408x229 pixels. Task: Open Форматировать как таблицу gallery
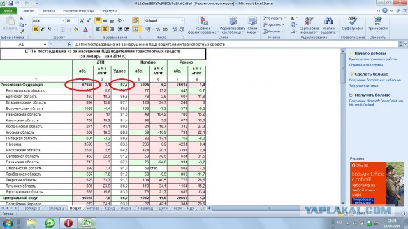tap(232, 25)
